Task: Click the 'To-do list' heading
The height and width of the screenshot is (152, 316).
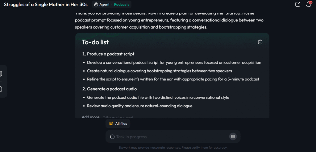Action: pos(95,42)
